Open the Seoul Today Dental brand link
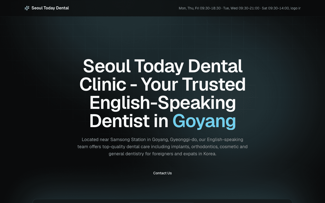This screenshot has height=203, width=325. click(x=47, y=8)
